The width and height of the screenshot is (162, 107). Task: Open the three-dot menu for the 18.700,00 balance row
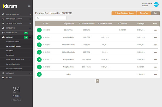(x=155, y=45)
